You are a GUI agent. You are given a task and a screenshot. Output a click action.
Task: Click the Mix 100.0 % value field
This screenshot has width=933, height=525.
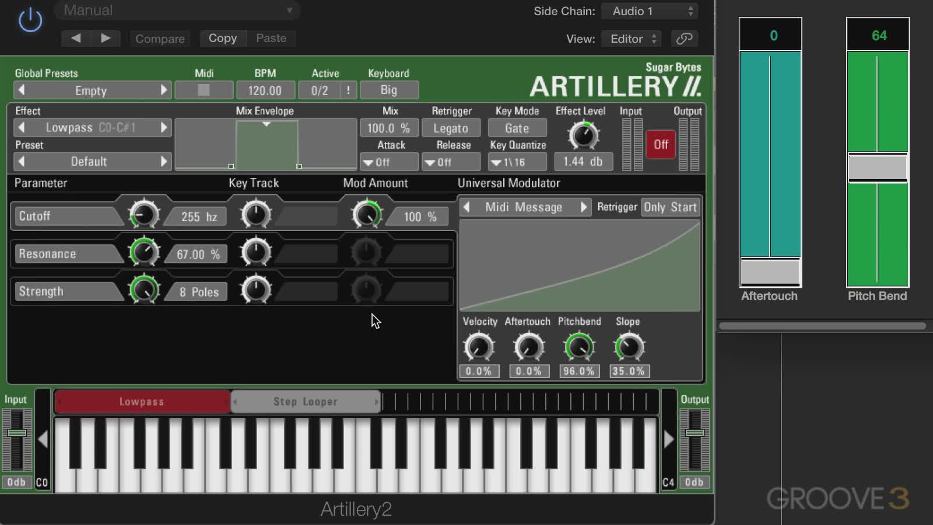[x=389, y=128]
